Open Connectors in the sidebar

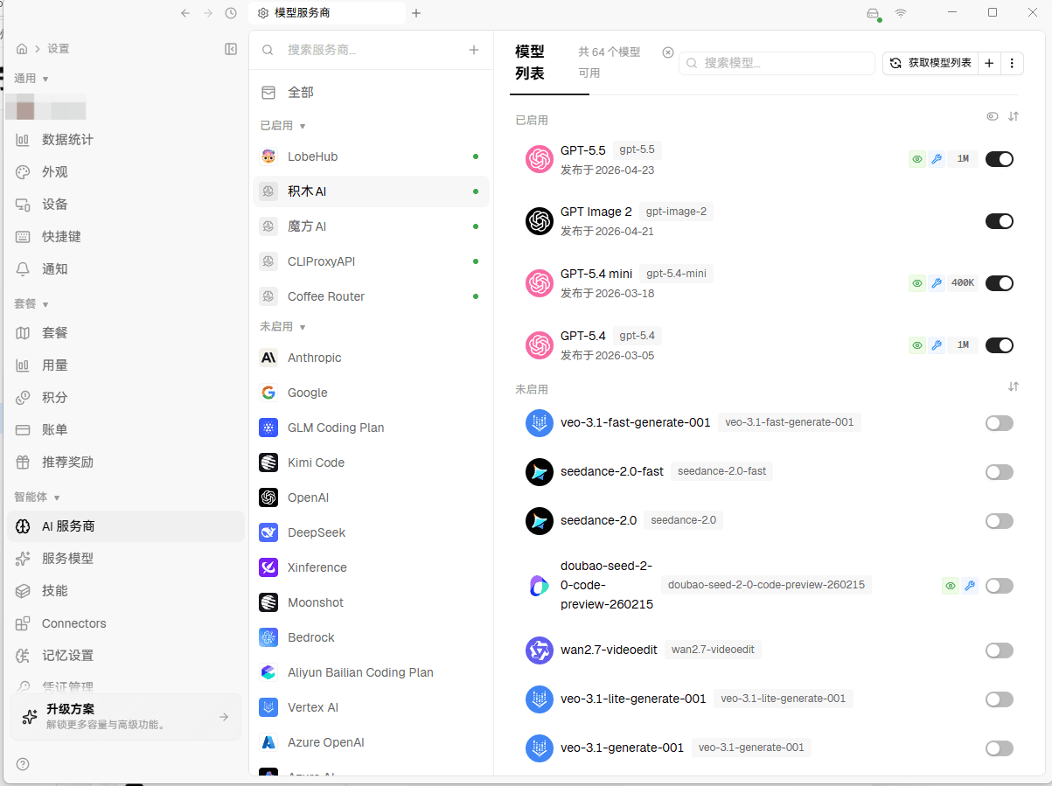pyautogui.click(x=126, y=623)
